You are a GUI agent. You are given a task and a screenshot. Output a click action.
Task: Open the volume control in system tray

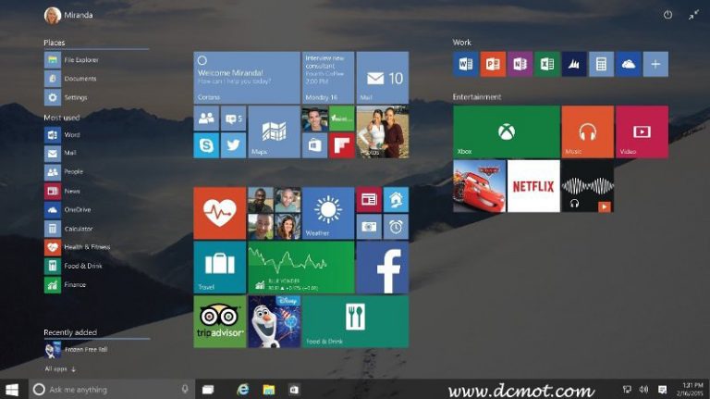643,390
